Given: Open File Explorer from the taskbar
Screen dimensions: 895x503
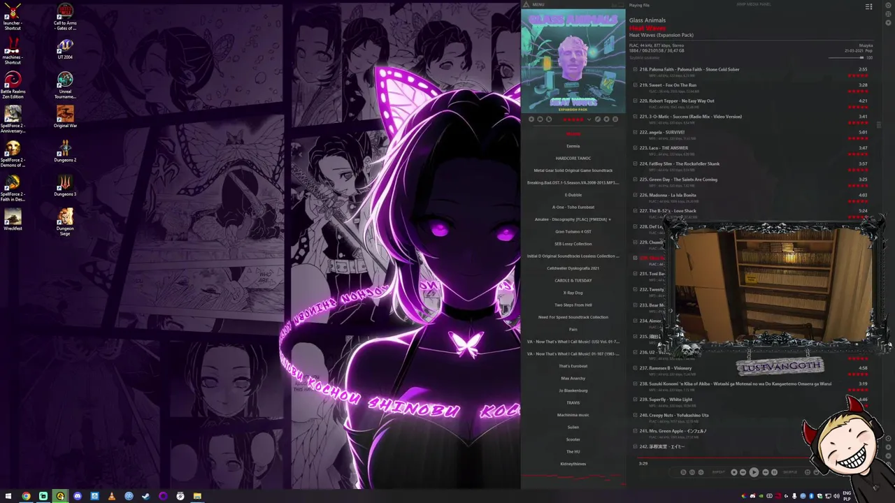Looking at the screenshot, I should pos(197,496).
